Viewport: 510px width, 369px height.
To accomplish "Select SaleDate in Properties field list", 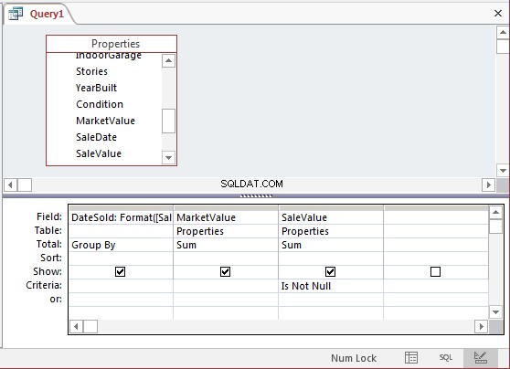I will [96, 137].
